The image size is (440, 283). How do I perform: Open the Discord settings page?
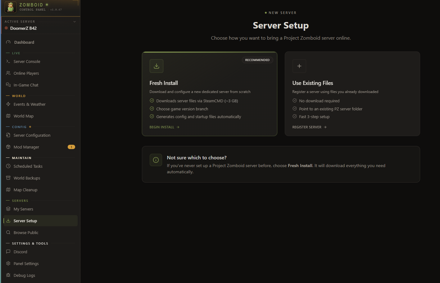[x=40, y=252]
